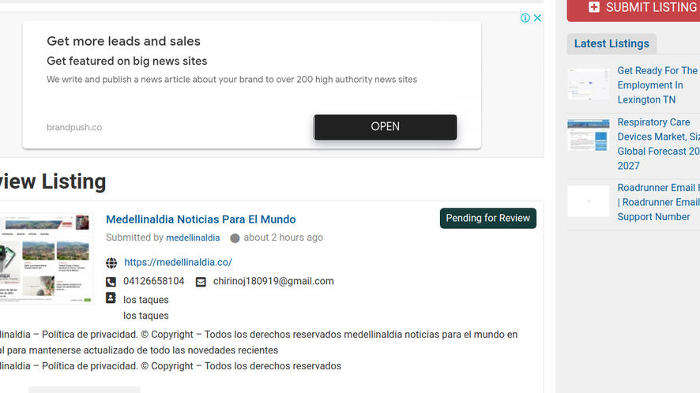Select the Latest Listings tab
Image resolution: width=700 pixels, height=393 pixels.
[612, 43]
